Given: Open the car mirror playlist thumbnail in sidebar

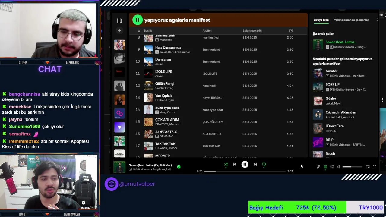Looking at the screenshot, I should pos(119,58).
